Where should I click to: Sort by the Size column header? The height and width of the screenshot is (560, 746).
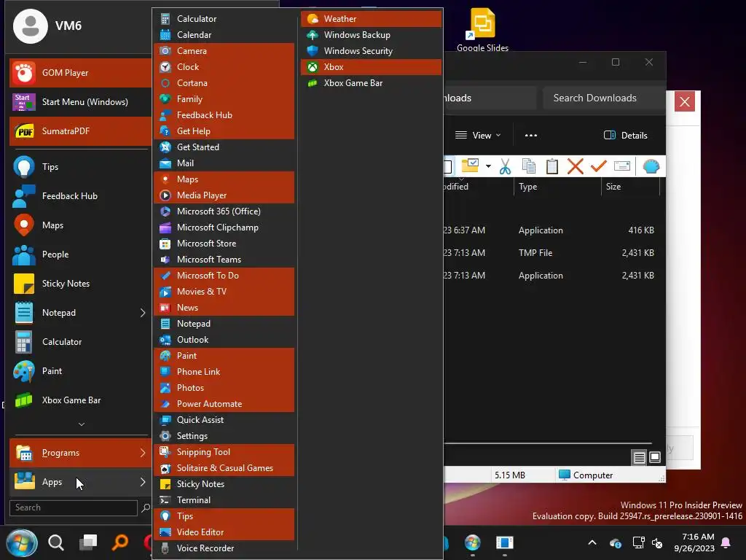(x=631, y=187)
